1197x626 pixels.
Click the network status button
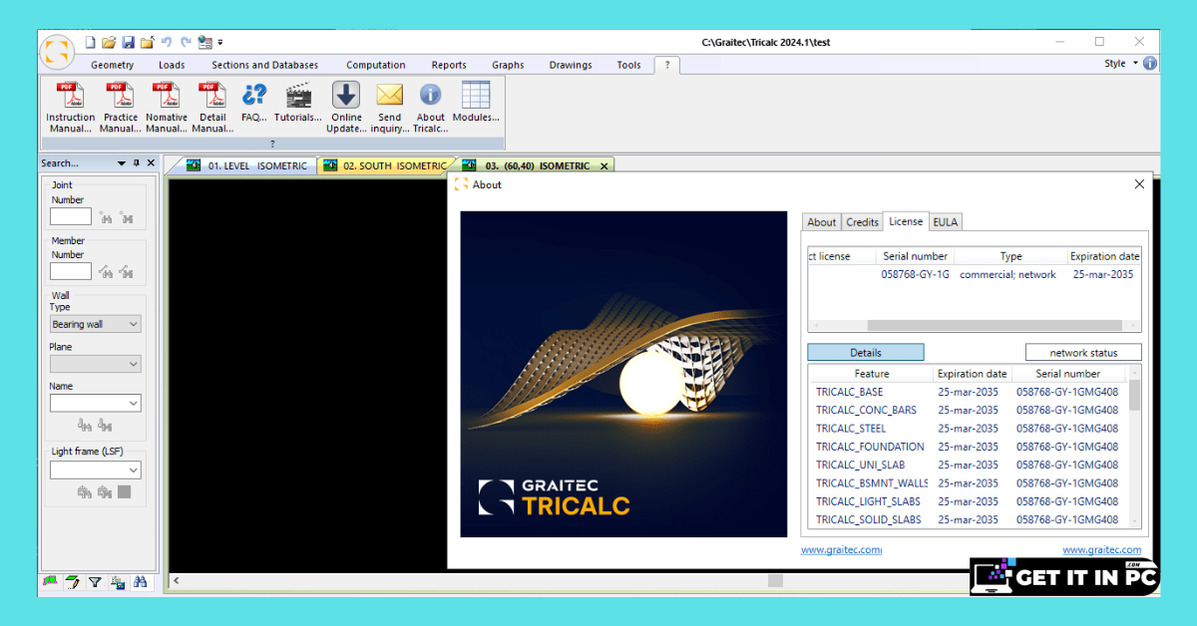pyautogui.click(x=1083, y=352)
